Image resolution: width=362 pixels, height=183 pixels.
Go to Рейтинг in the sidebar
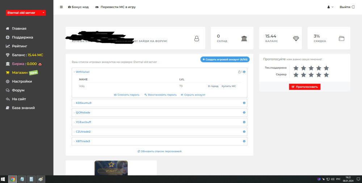[x=20, y=46]
